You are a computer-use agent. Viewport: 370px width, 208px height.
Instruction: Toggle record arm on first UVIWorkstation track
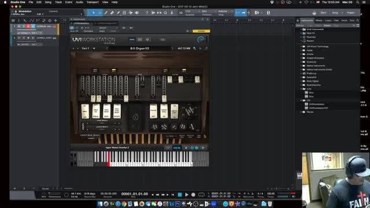coord(28,26)
